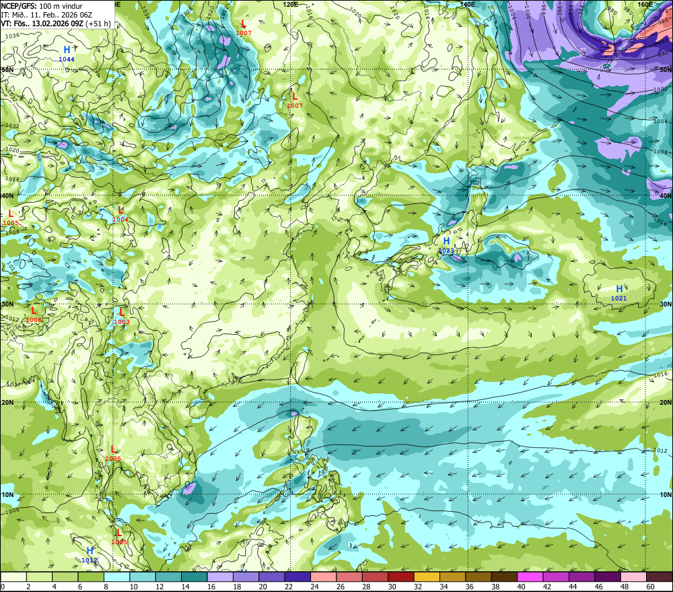Image resolution: width=673 pixels, height=592 pixels.
Task: Select the valid time line "VT: Fös.. 13.02.2026 09Z"
Action: click(42, 24)
